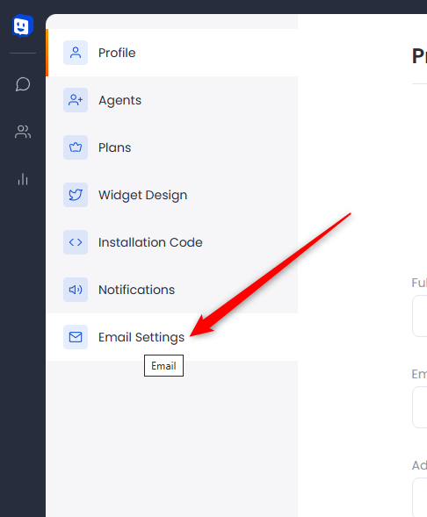Click the Agents add-user icon
Viewport: 427px width, 517px height.
pos(76,100)
